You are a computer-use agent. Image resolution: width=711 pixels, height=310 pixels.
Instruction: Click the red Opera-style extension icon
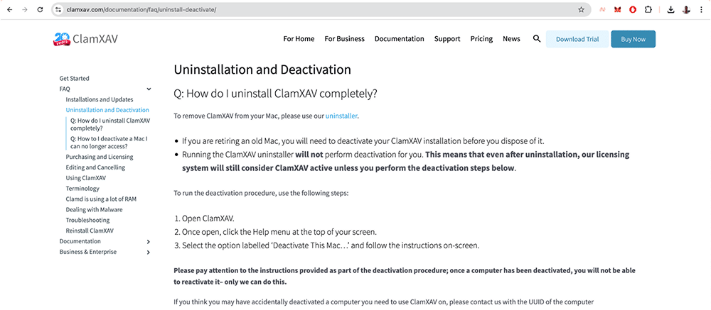coord(633,9)
